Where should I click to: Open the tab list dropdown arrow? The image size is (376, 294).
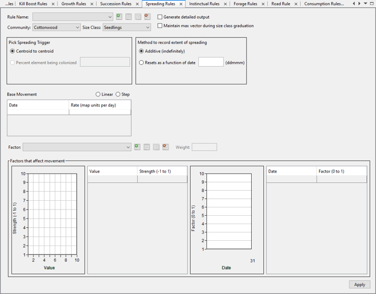click(365, 4)
